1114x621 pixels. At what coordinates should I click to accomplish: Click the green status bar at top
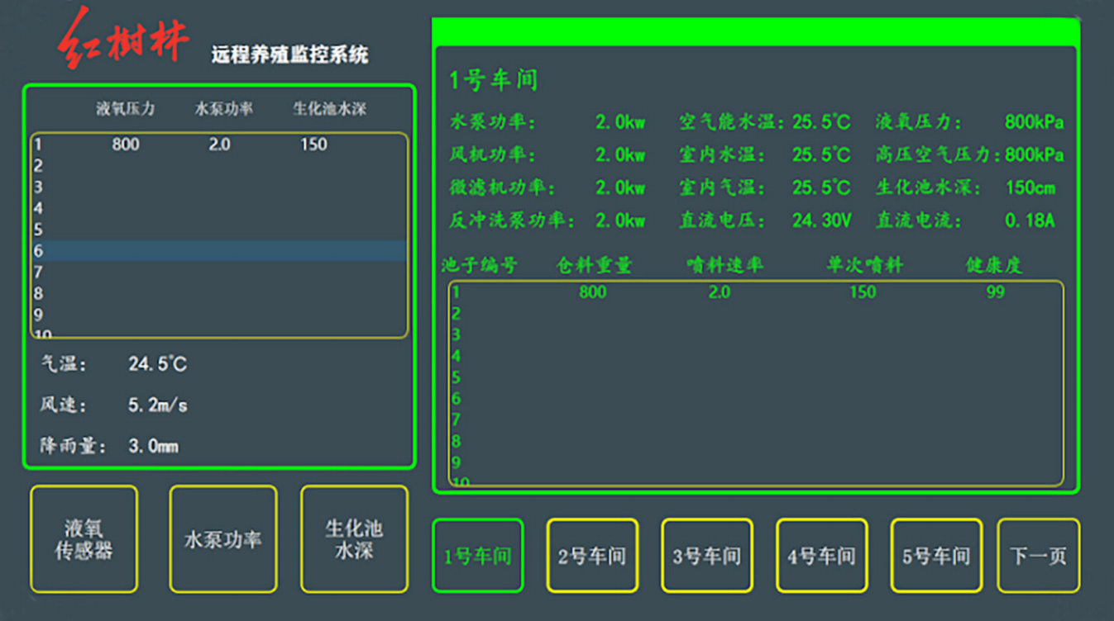755,31
